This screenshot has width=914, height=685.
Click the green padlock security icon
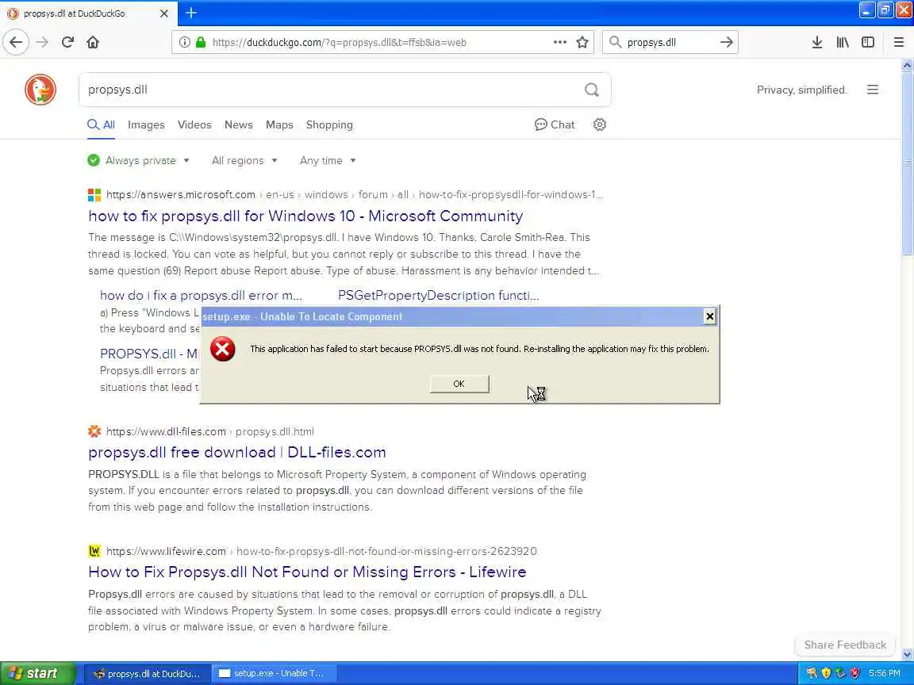(201, 42)
